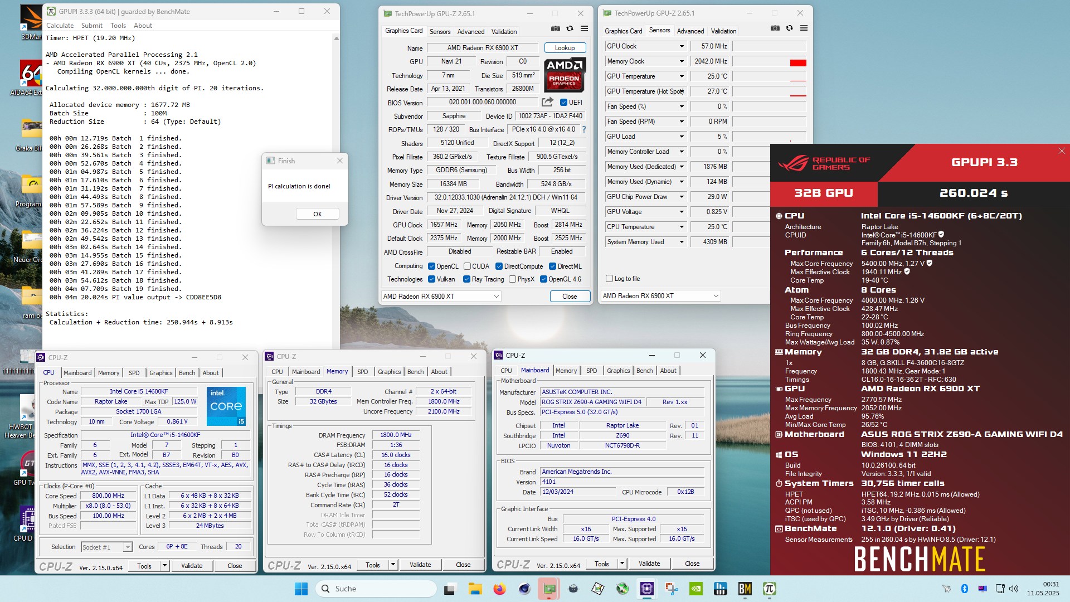This screenshot has width=1070, height=602.
Task: Open hamburger menu in left GPU-Z window
Action: coord(584,28)
